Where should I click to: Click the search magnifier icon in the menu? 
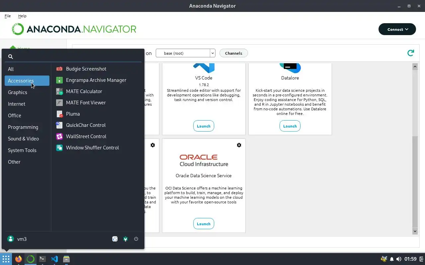pos(11,57)
